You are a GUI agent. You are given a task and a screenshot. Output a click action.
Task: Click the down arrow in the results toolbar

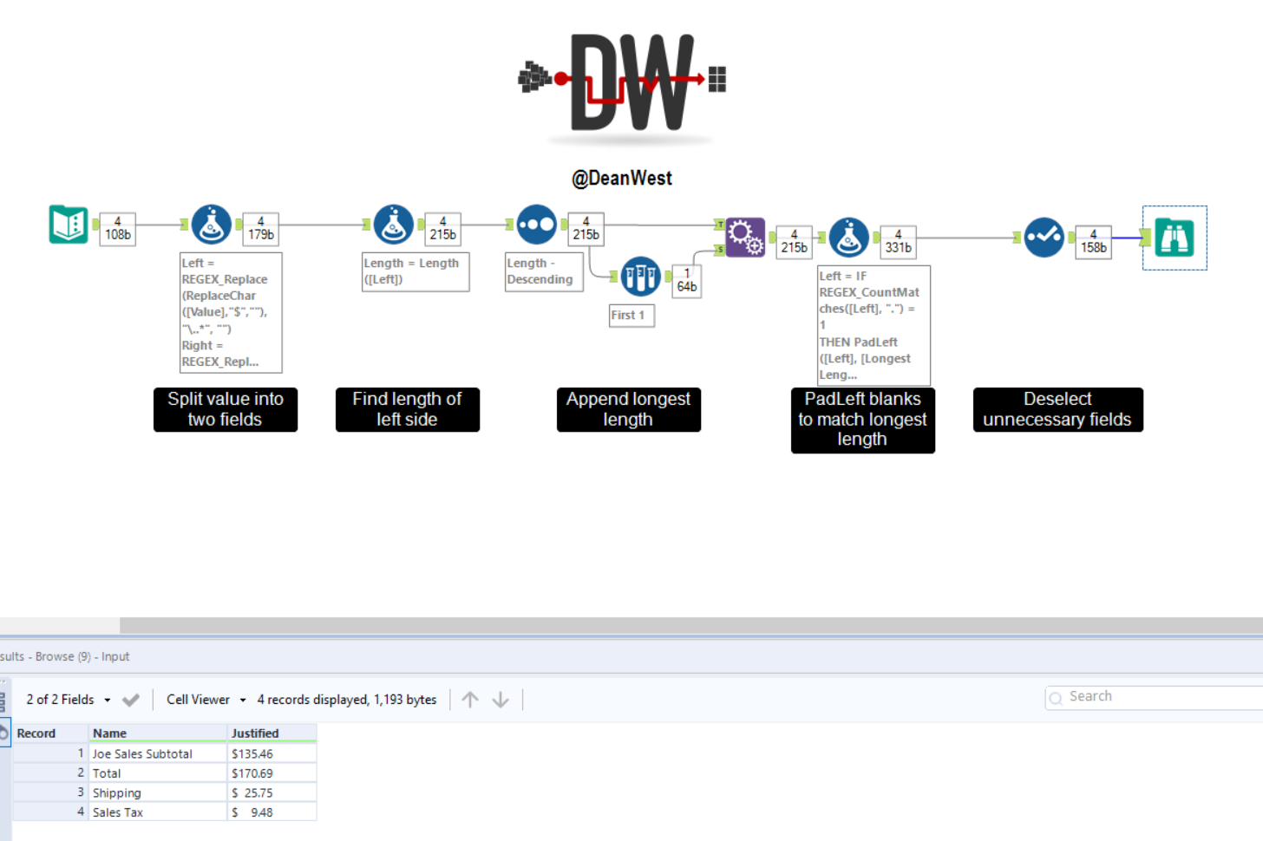(x=501, y=699)
